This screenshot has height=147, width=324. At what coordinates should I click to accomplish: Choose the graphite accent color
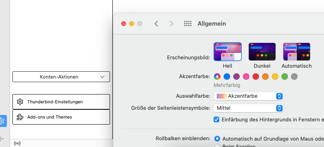coord(294,77)
